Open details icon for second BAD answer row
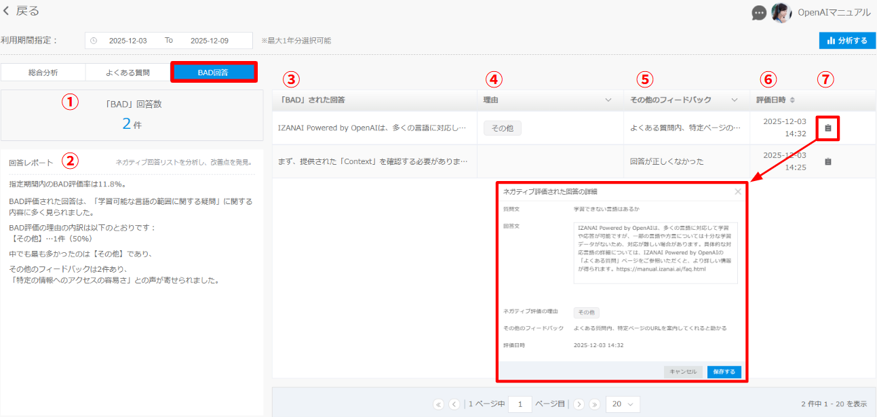 [x=827, y=161]
